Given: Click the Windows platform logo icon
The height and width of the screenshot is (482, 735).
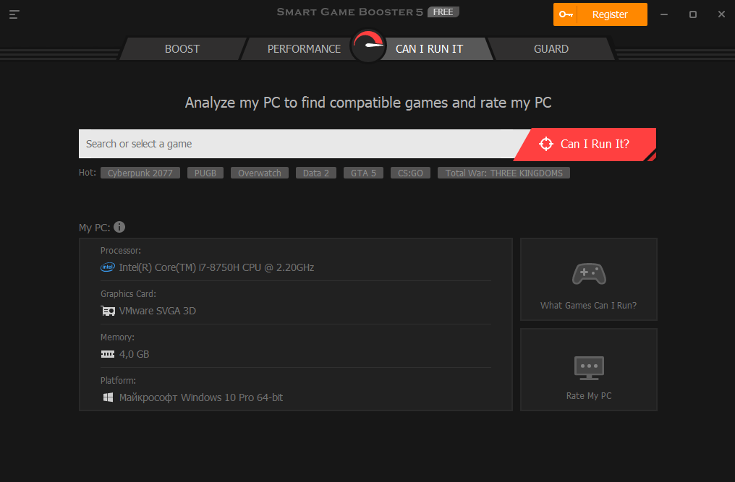Looking at the screenshot, I should [108, 397].
